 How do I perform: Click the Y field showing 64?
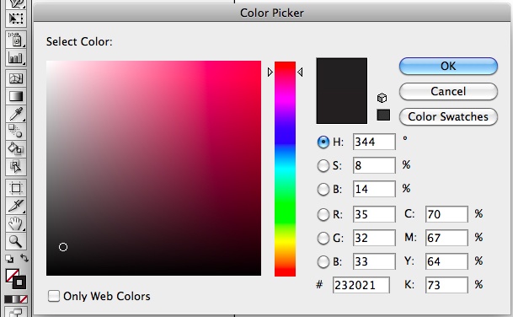pyautogui.click(x=446, y=261)
